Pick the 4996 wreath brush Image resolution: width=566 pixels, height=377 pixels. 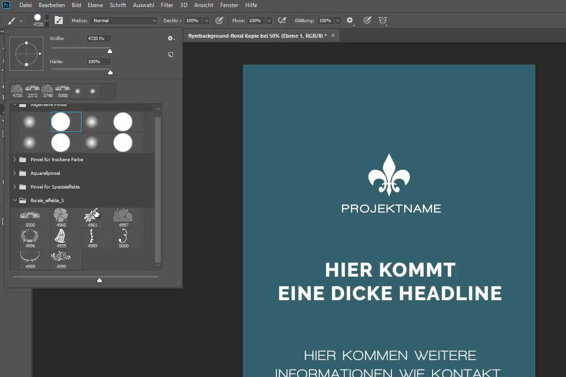(x=30, y=239)
